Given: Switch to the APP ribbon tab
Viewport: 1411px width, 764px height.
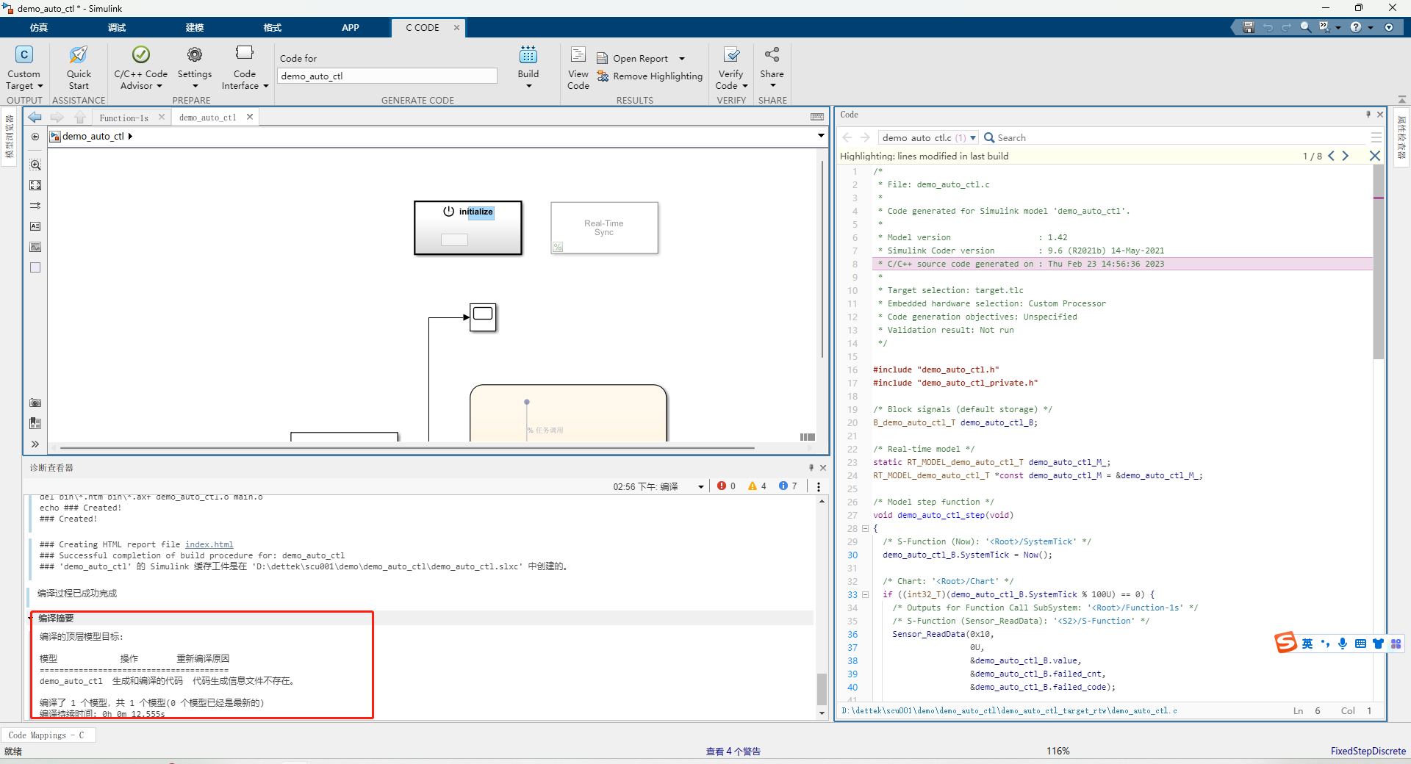Looking at the screenshot, I should (x=351, y=27).
